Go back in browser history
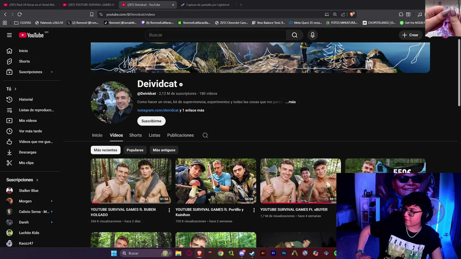This screenshot has width=461, height=259. [5, 14]
